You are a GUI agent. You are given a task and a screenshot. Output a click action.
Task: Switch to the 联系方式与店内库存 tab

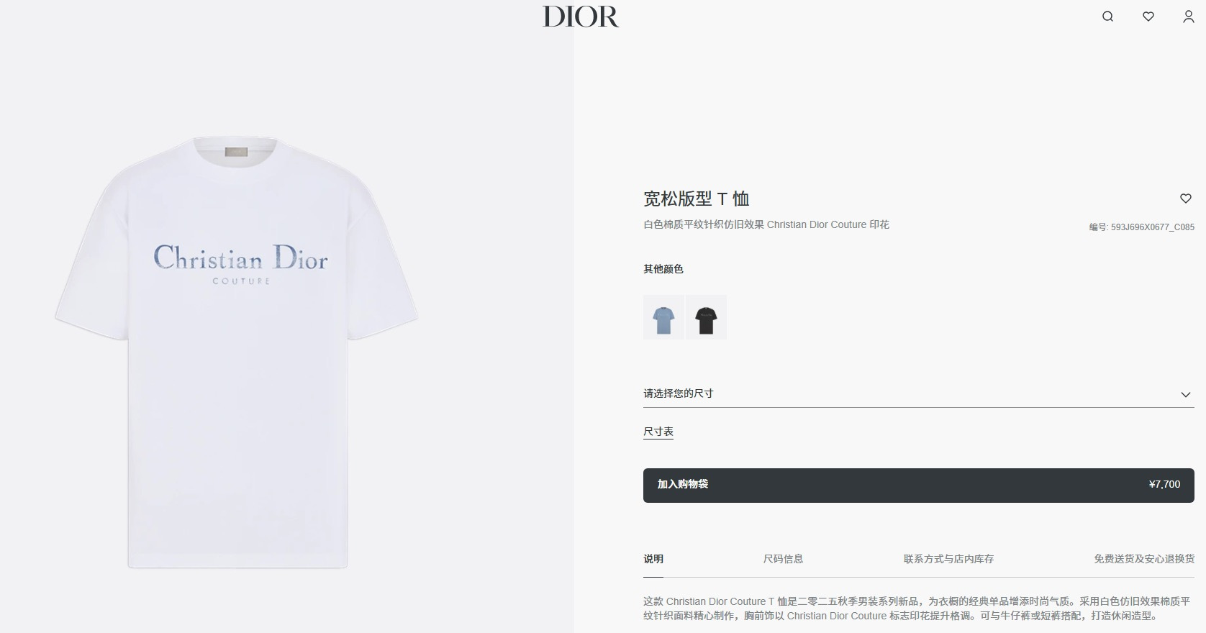pyautogui.click(x=948, y=559)
